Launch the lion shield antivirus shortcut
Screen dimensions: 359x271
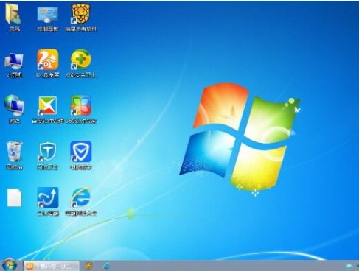coord(81,18)
